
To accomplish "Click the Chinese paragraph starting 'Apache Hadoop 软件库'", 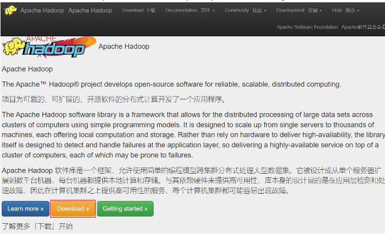I will tap(193, 180).
